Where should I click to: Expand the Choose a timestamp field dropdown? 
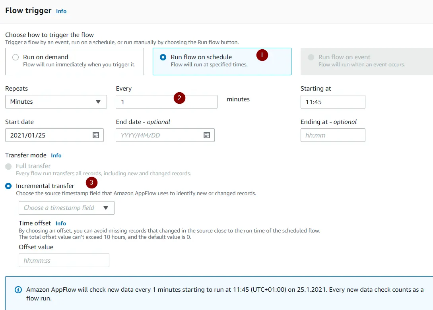point(66,208)
